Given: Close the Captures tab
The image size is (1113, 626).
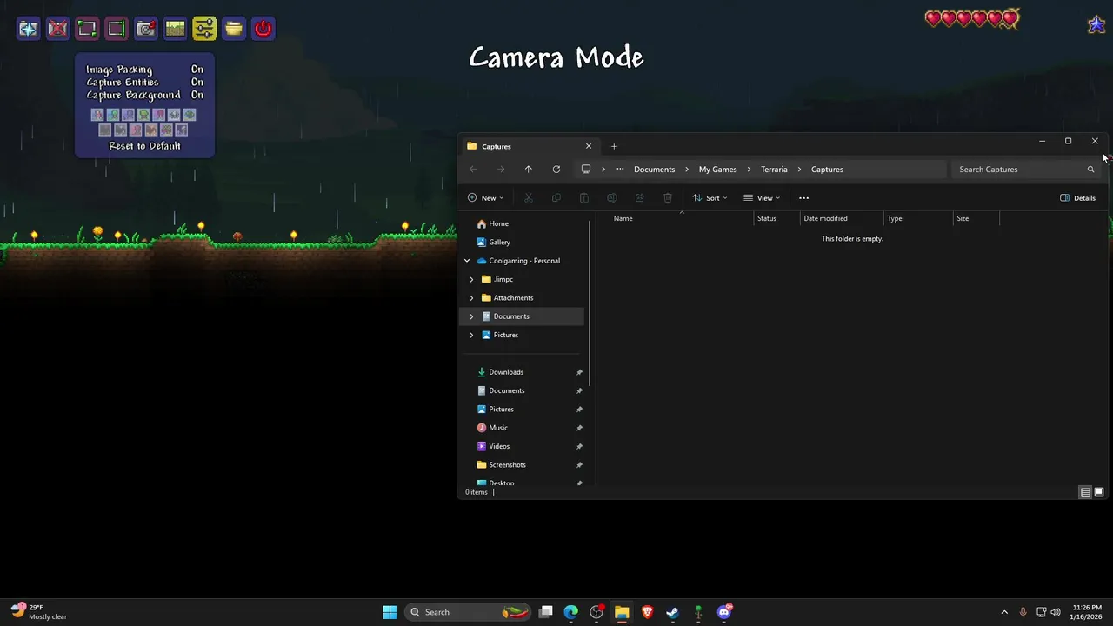Looking at the screenshot, I should 589,146.
